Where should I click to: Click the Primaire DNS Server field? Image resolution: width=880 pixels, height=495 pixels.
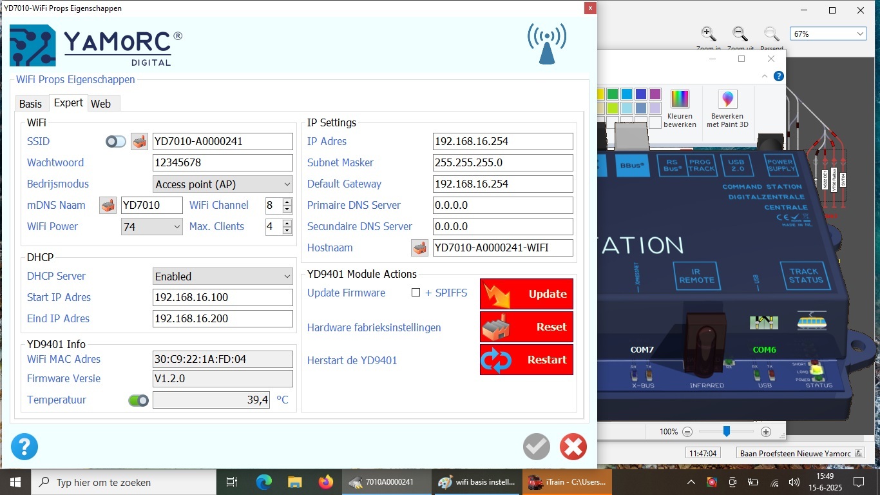point(503,205)
